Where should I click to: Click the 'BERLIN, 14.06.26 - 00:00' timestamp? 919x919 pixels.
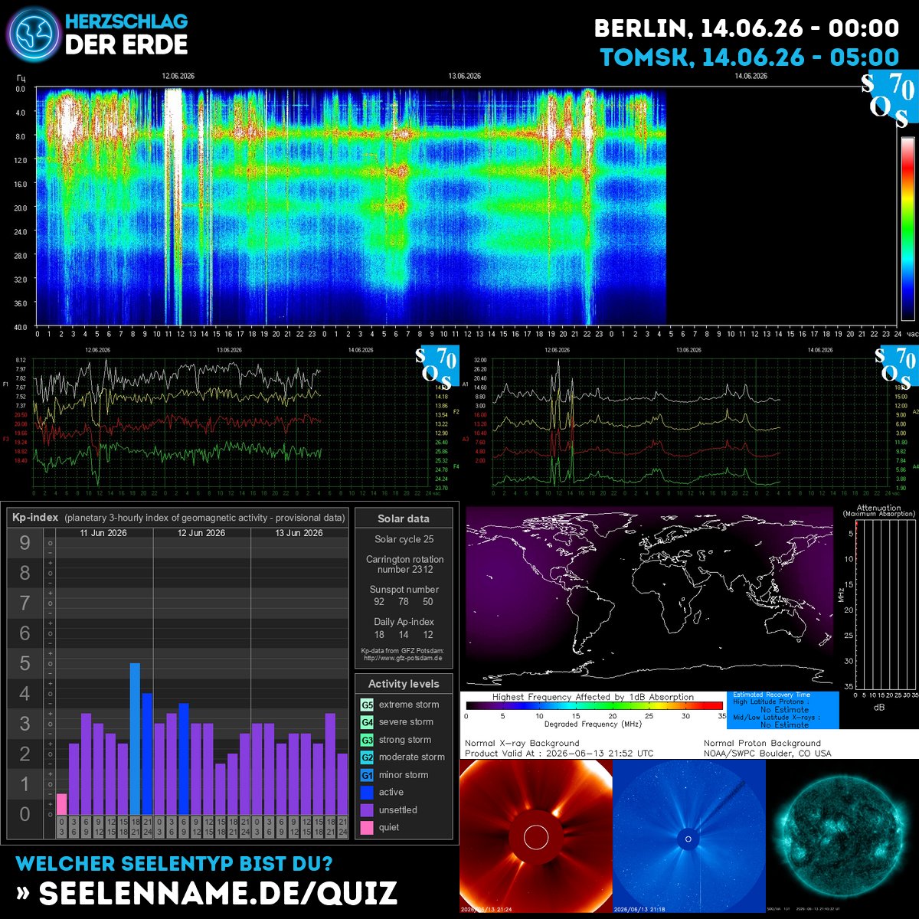(747, 29)
